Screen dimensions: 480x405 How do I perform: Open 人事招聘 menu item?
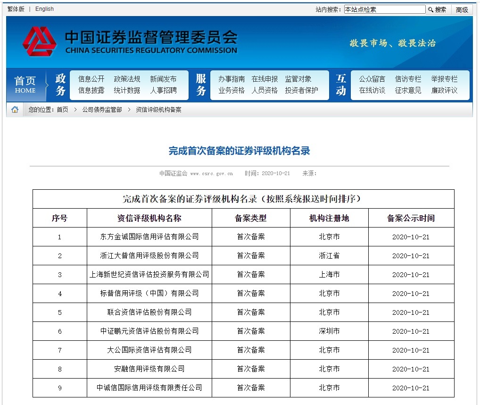163,90
